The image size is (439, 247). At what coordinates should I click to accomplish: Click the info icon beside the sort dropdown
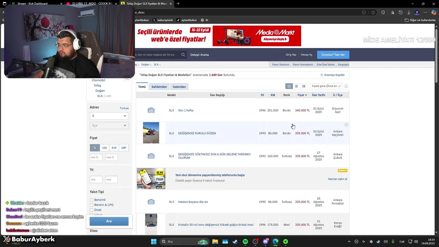tap(346, 86)
